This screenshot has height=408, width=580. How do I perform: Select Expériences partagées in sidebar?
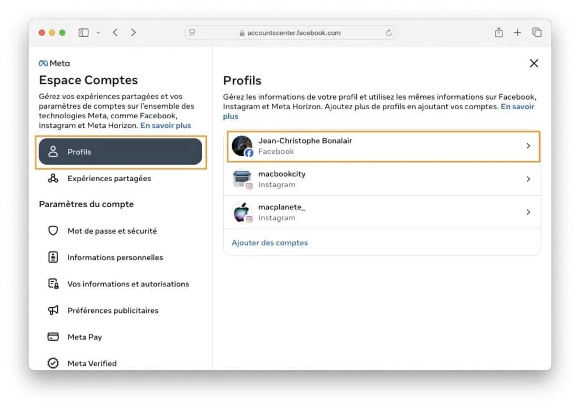point(109,178)
